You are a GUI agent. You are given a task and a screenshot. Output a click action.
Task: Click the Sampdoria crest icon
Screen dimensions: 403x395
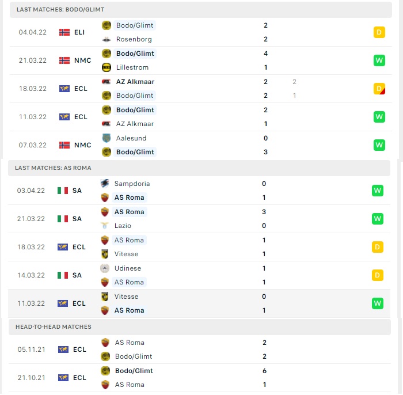pyautogui.click(x=105, y=184)
